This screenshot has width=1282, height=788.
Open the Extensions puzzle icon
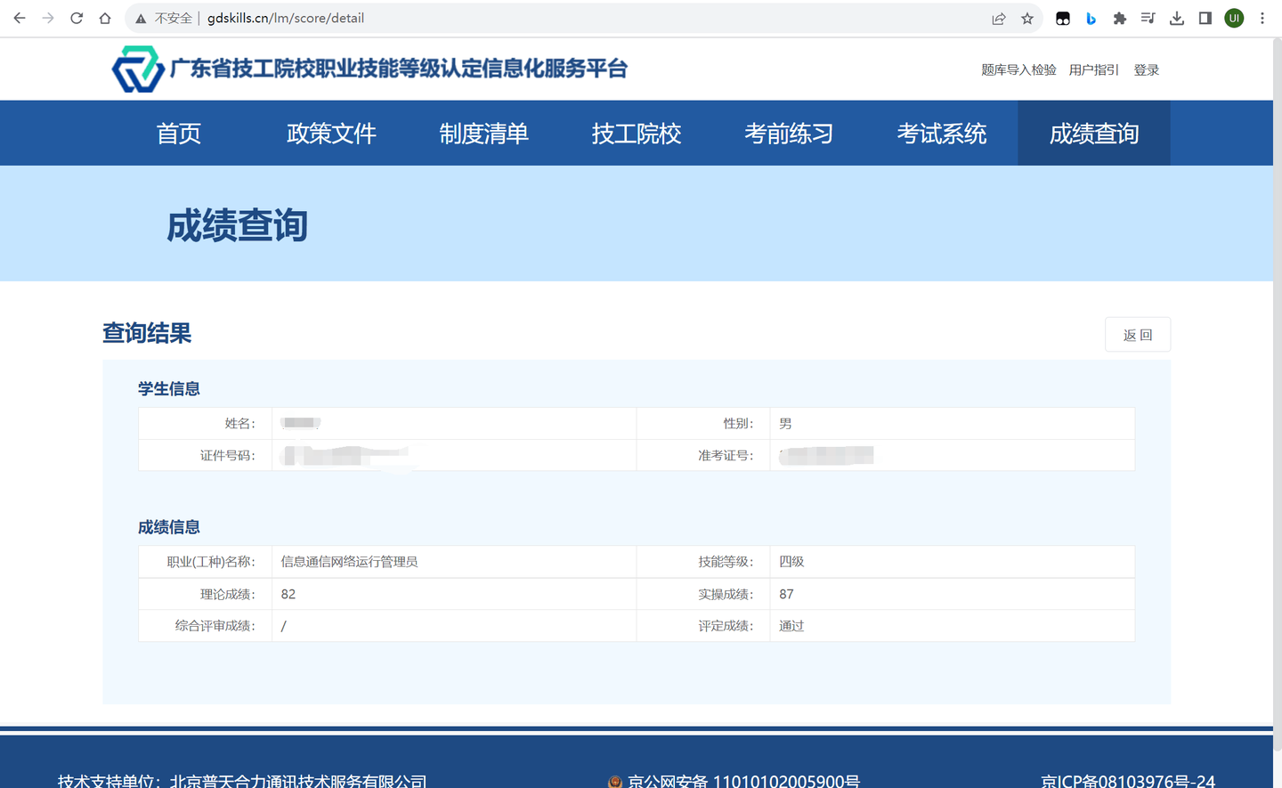point(1120,18)
